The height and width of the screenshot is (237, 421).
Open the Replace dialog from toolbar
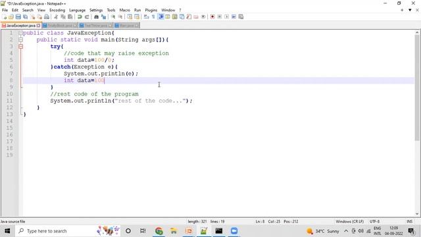tap(103, 16)
